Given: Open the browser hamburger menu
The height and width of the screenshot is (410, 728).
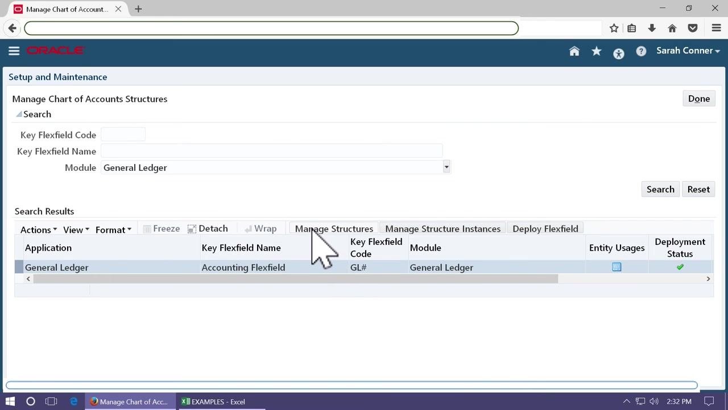Looking at the screenshot, I should click(717, 28).
